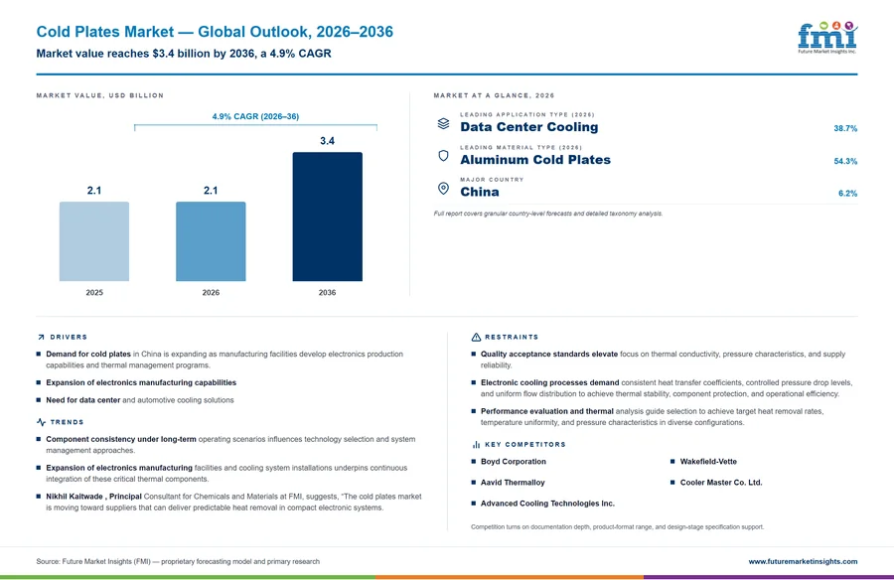Click the Competition turns on documentation depth note
The width and height of the screenshot is (894, 580).
pos(618,527)
